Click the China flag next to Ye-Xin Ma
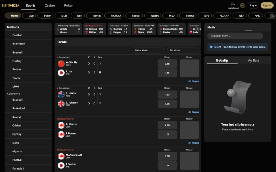 [x=61, y=64]
